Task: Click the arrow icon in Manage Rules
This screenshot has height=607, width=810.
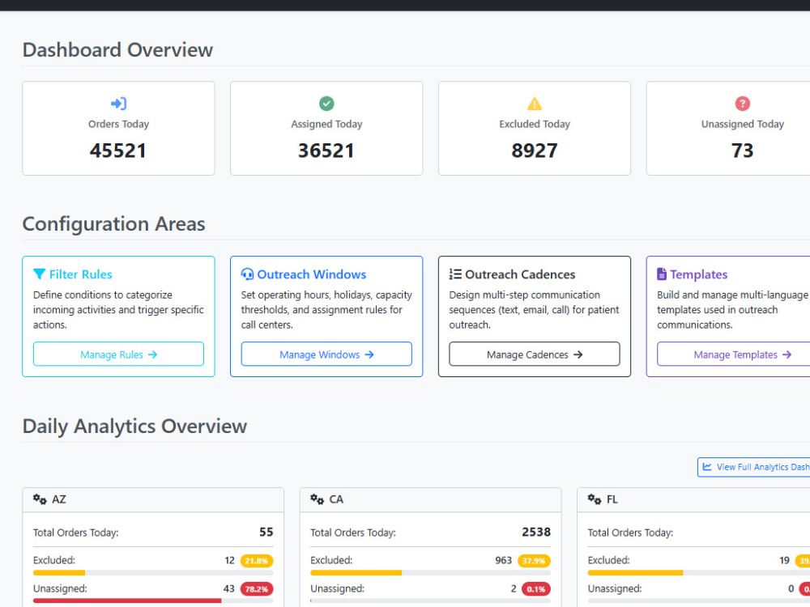Action: click(152, 354)
